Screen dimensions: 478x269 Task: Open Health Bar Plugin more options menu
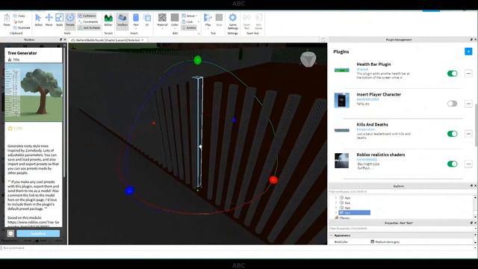(x=468, y=73)
